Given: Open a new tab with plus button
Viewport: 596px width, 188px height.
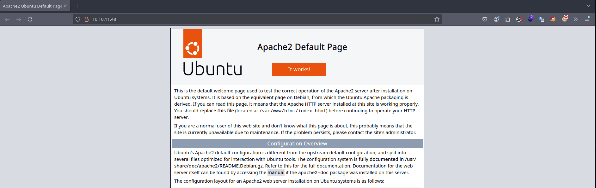Looking at the screenshot, I should point(77,6).
